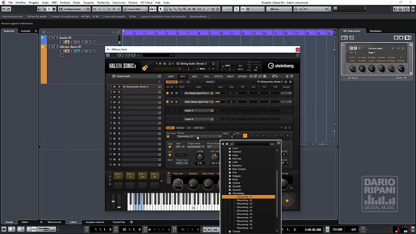This screenshot has width=416, height=234.
Task: Click previous arrow in VST Instrument rack
Action: [x=396, y=38]
